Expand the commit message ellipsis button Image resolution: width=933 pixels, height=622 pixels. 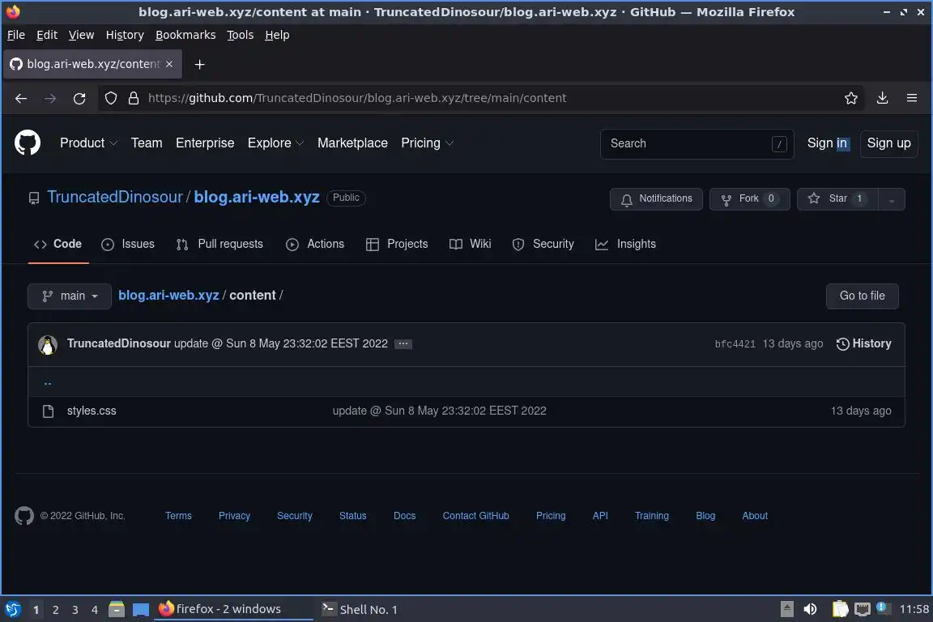(403, 344)
